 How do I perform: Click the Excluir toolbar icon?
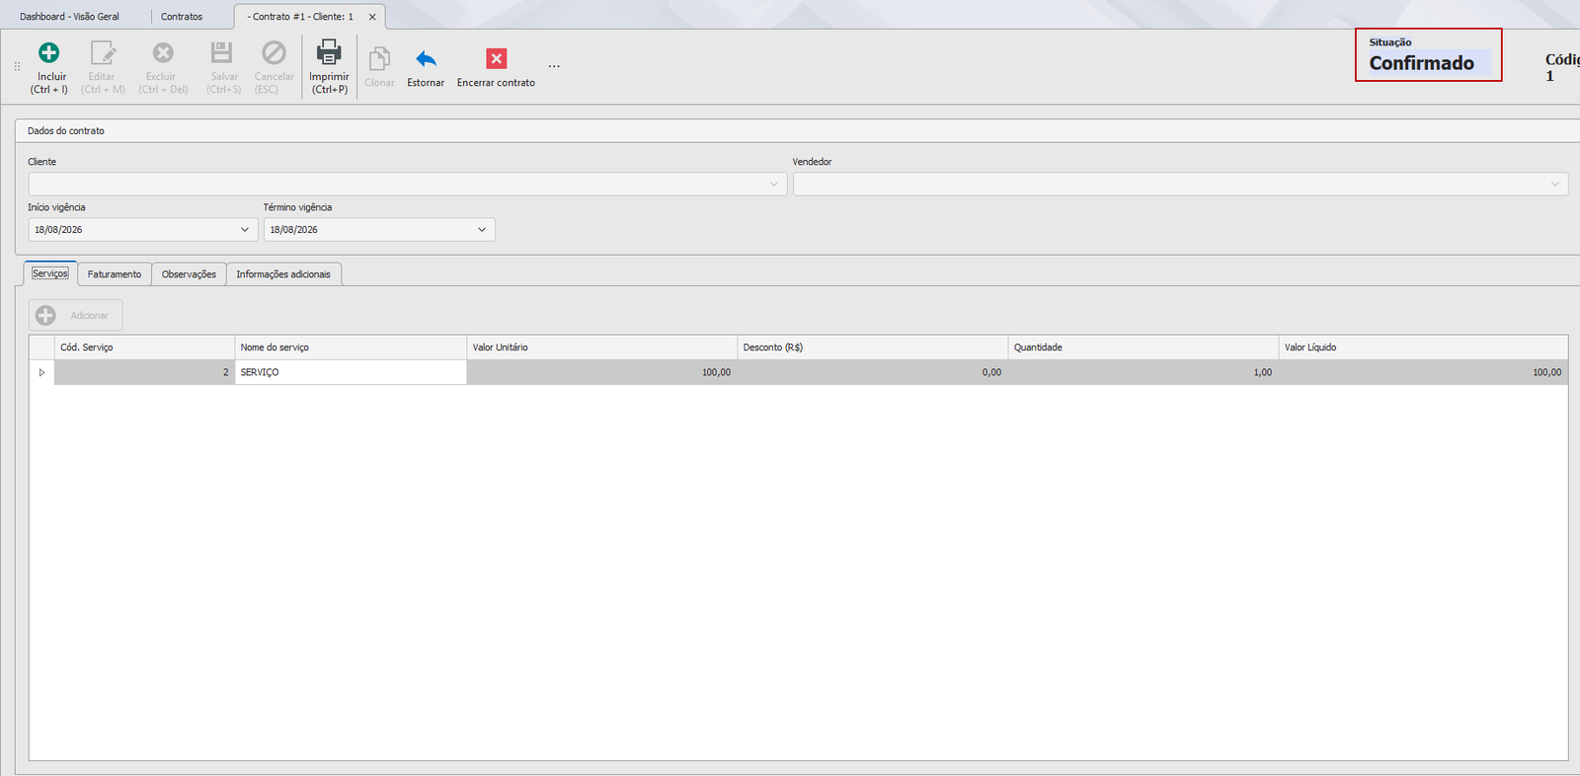click(x=163, y=52)
